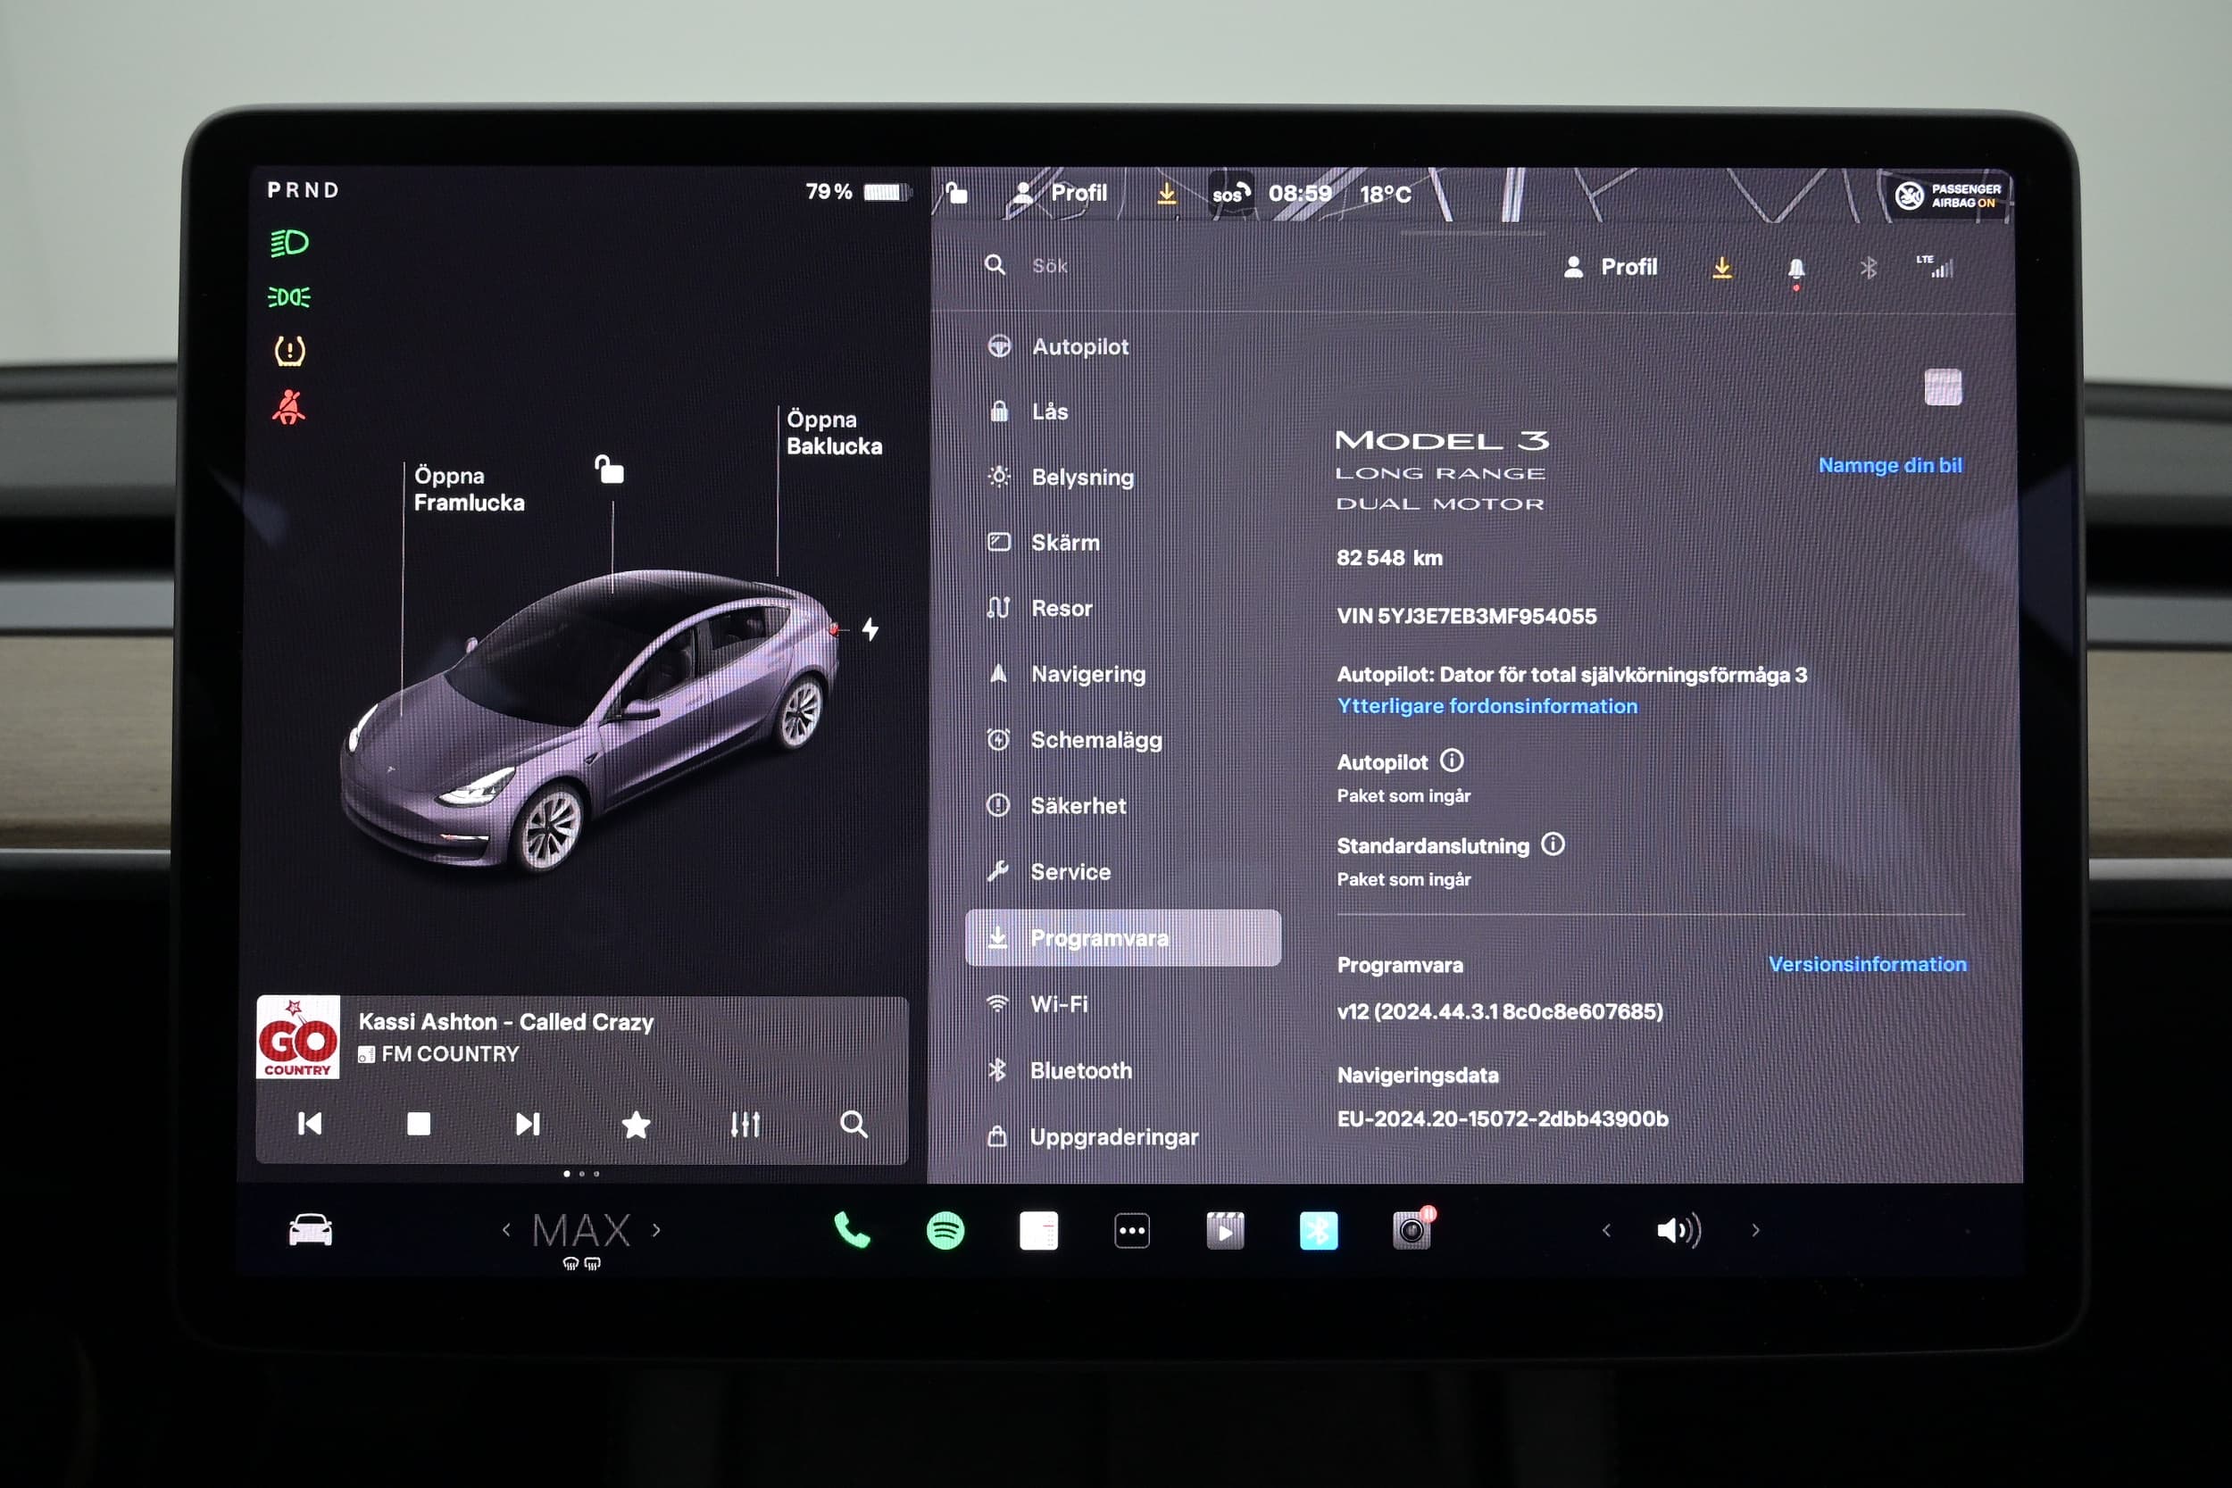Open notifications via the bell icon
Viewport: 2232px width, 1488px height.
point(1795,270)
